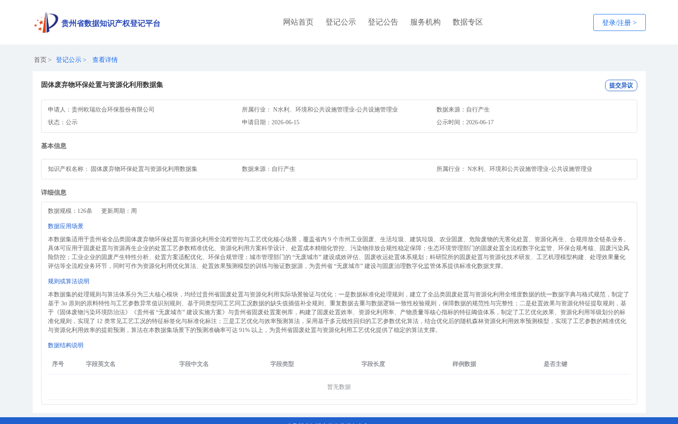
Task: Click the 字段类型 column header
Action: (282, 364)
